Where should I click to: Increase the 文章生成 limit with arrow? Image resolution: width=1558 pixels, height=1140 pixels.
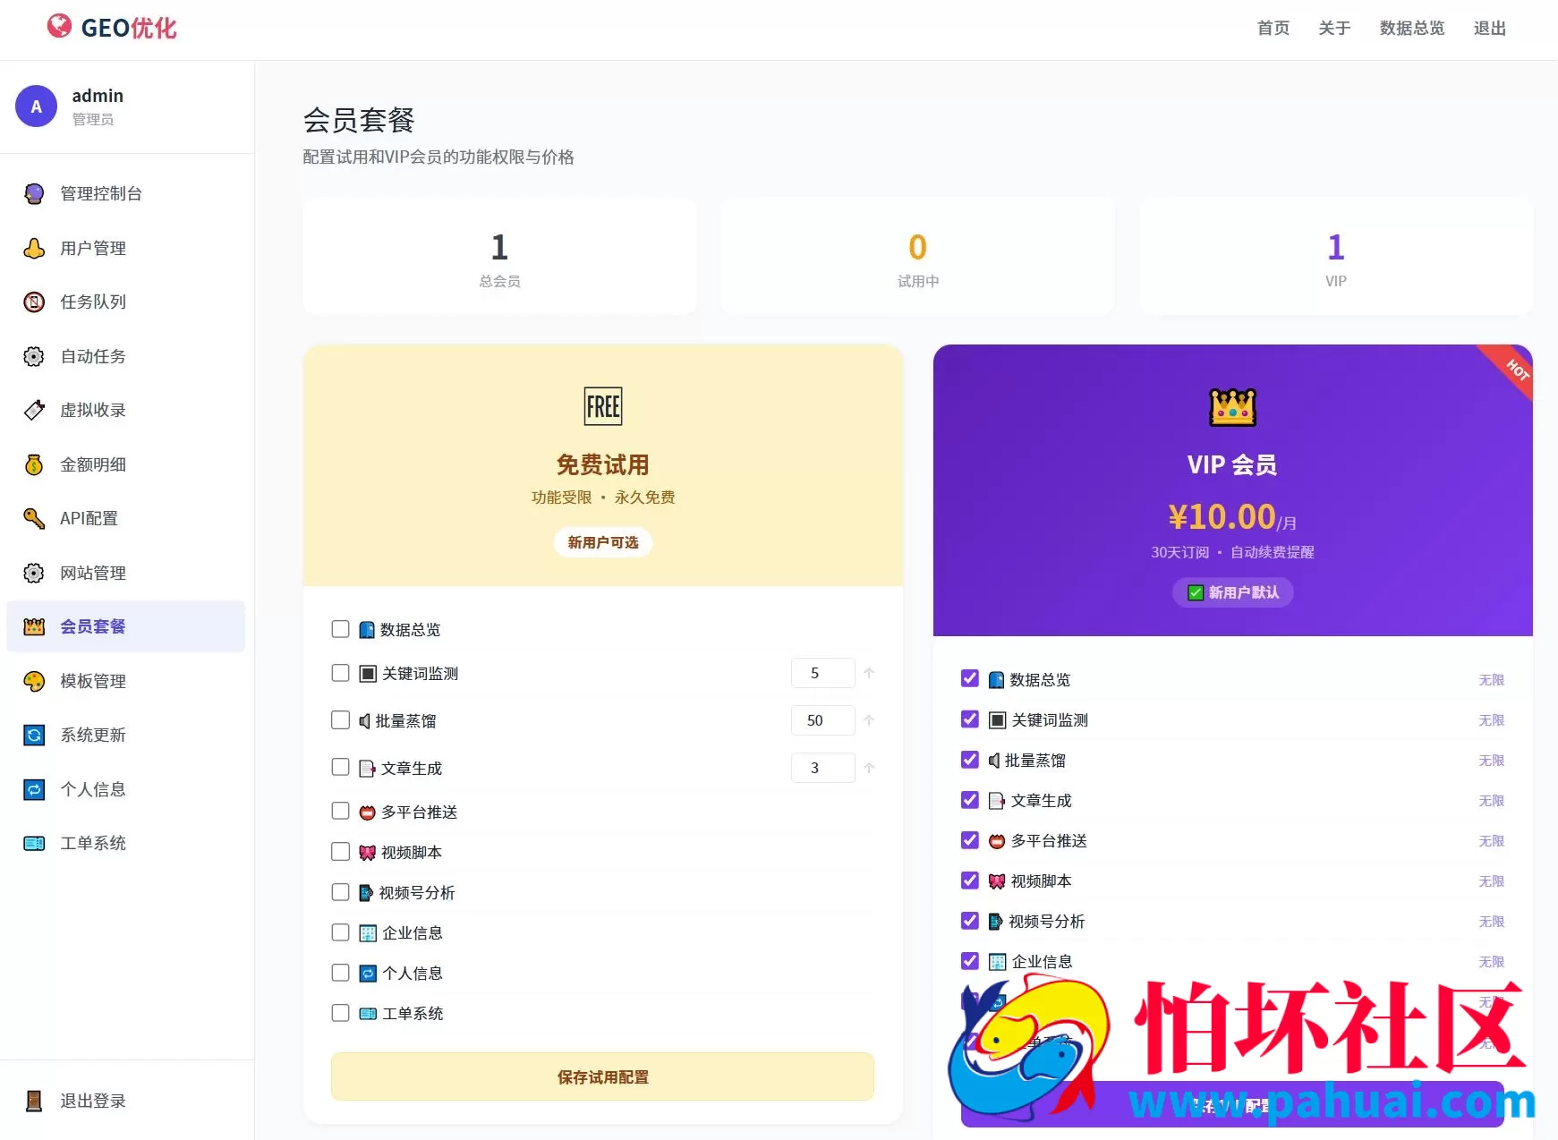click(869, 768)
